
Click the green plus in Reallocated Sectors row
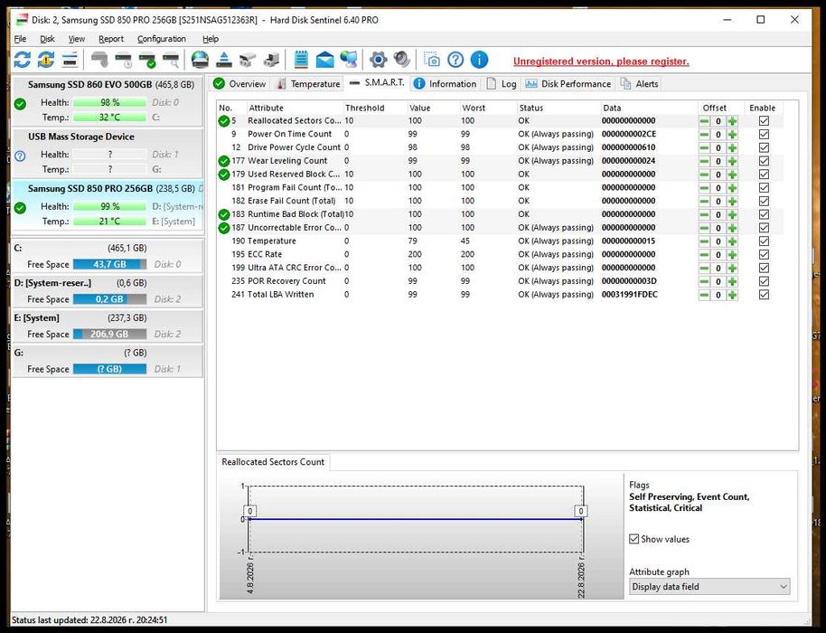click(732, 121)
